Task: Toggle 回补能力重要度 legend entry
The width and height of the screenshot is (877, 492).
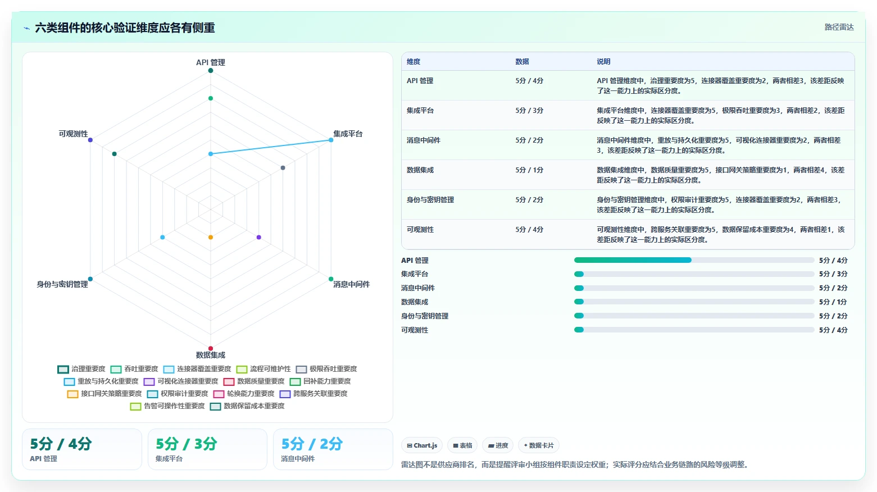Action: click(320, 381)
